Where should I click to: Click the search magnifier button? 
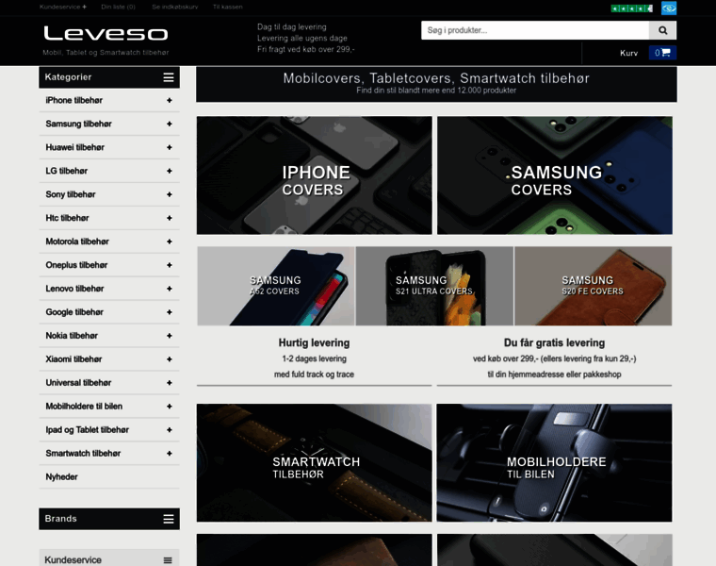pos(662,30)
